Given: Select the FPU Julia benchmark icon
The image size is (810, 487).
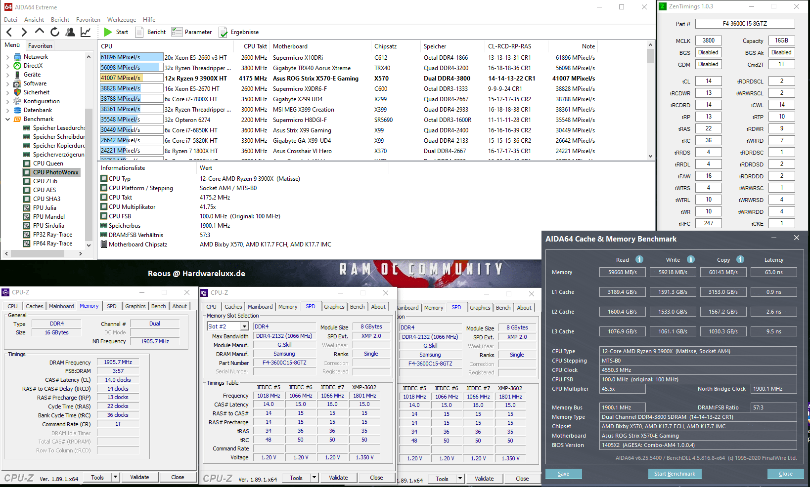Looking at the screenshot, I should 27,208.
